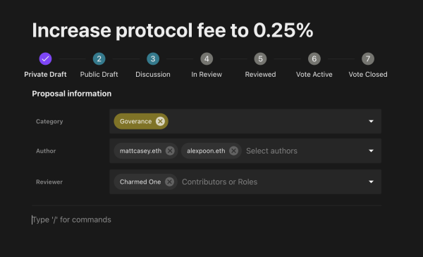The height and width of the screenshot is (257, 423).
Task: Click the proposal title heading
Action: [173, 30]
